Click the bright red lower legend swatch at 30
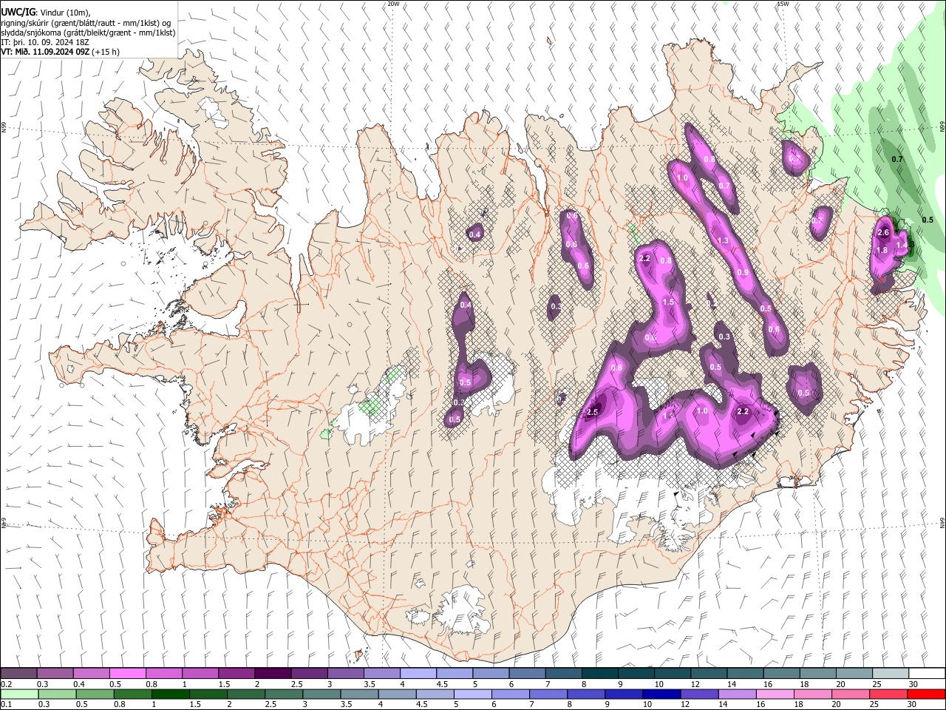 tap(925, 694)
